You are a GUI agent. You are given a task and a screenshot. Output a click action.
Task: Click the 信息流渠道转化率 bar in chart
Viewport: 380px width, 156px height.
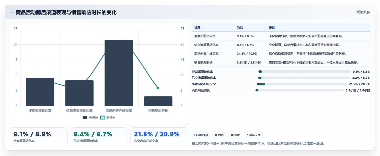coord(79,93)
